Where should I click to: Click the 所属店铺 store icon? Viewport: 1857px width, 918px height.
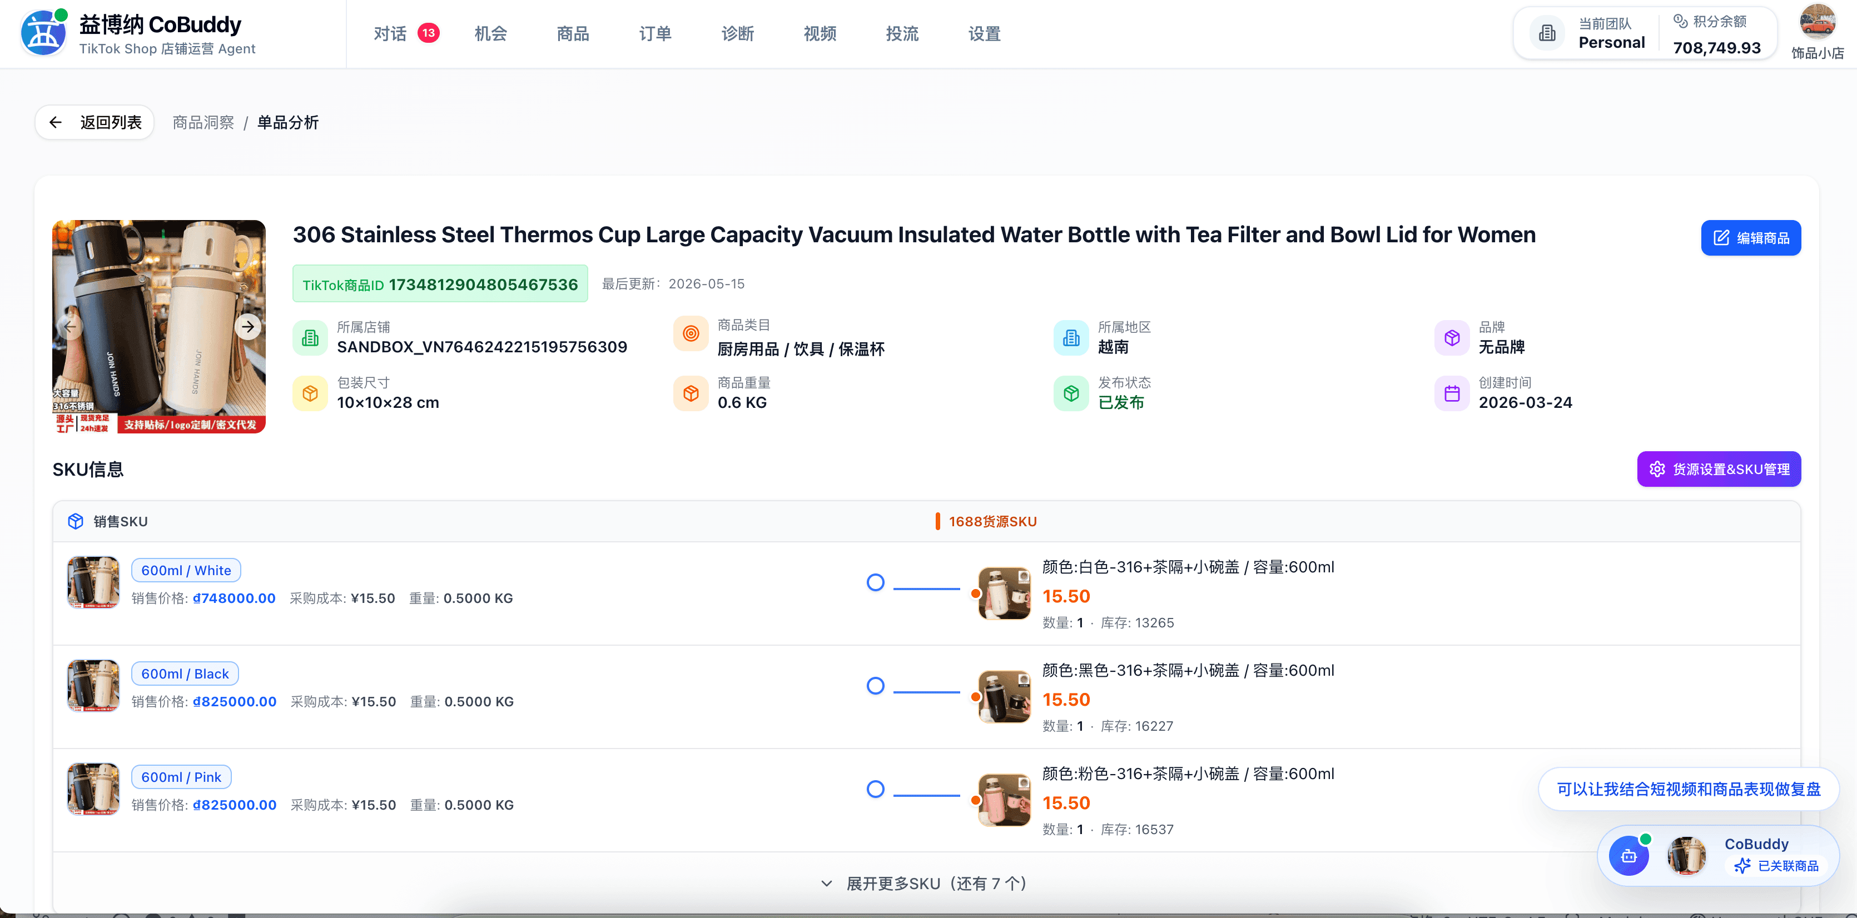click(310, 337)
